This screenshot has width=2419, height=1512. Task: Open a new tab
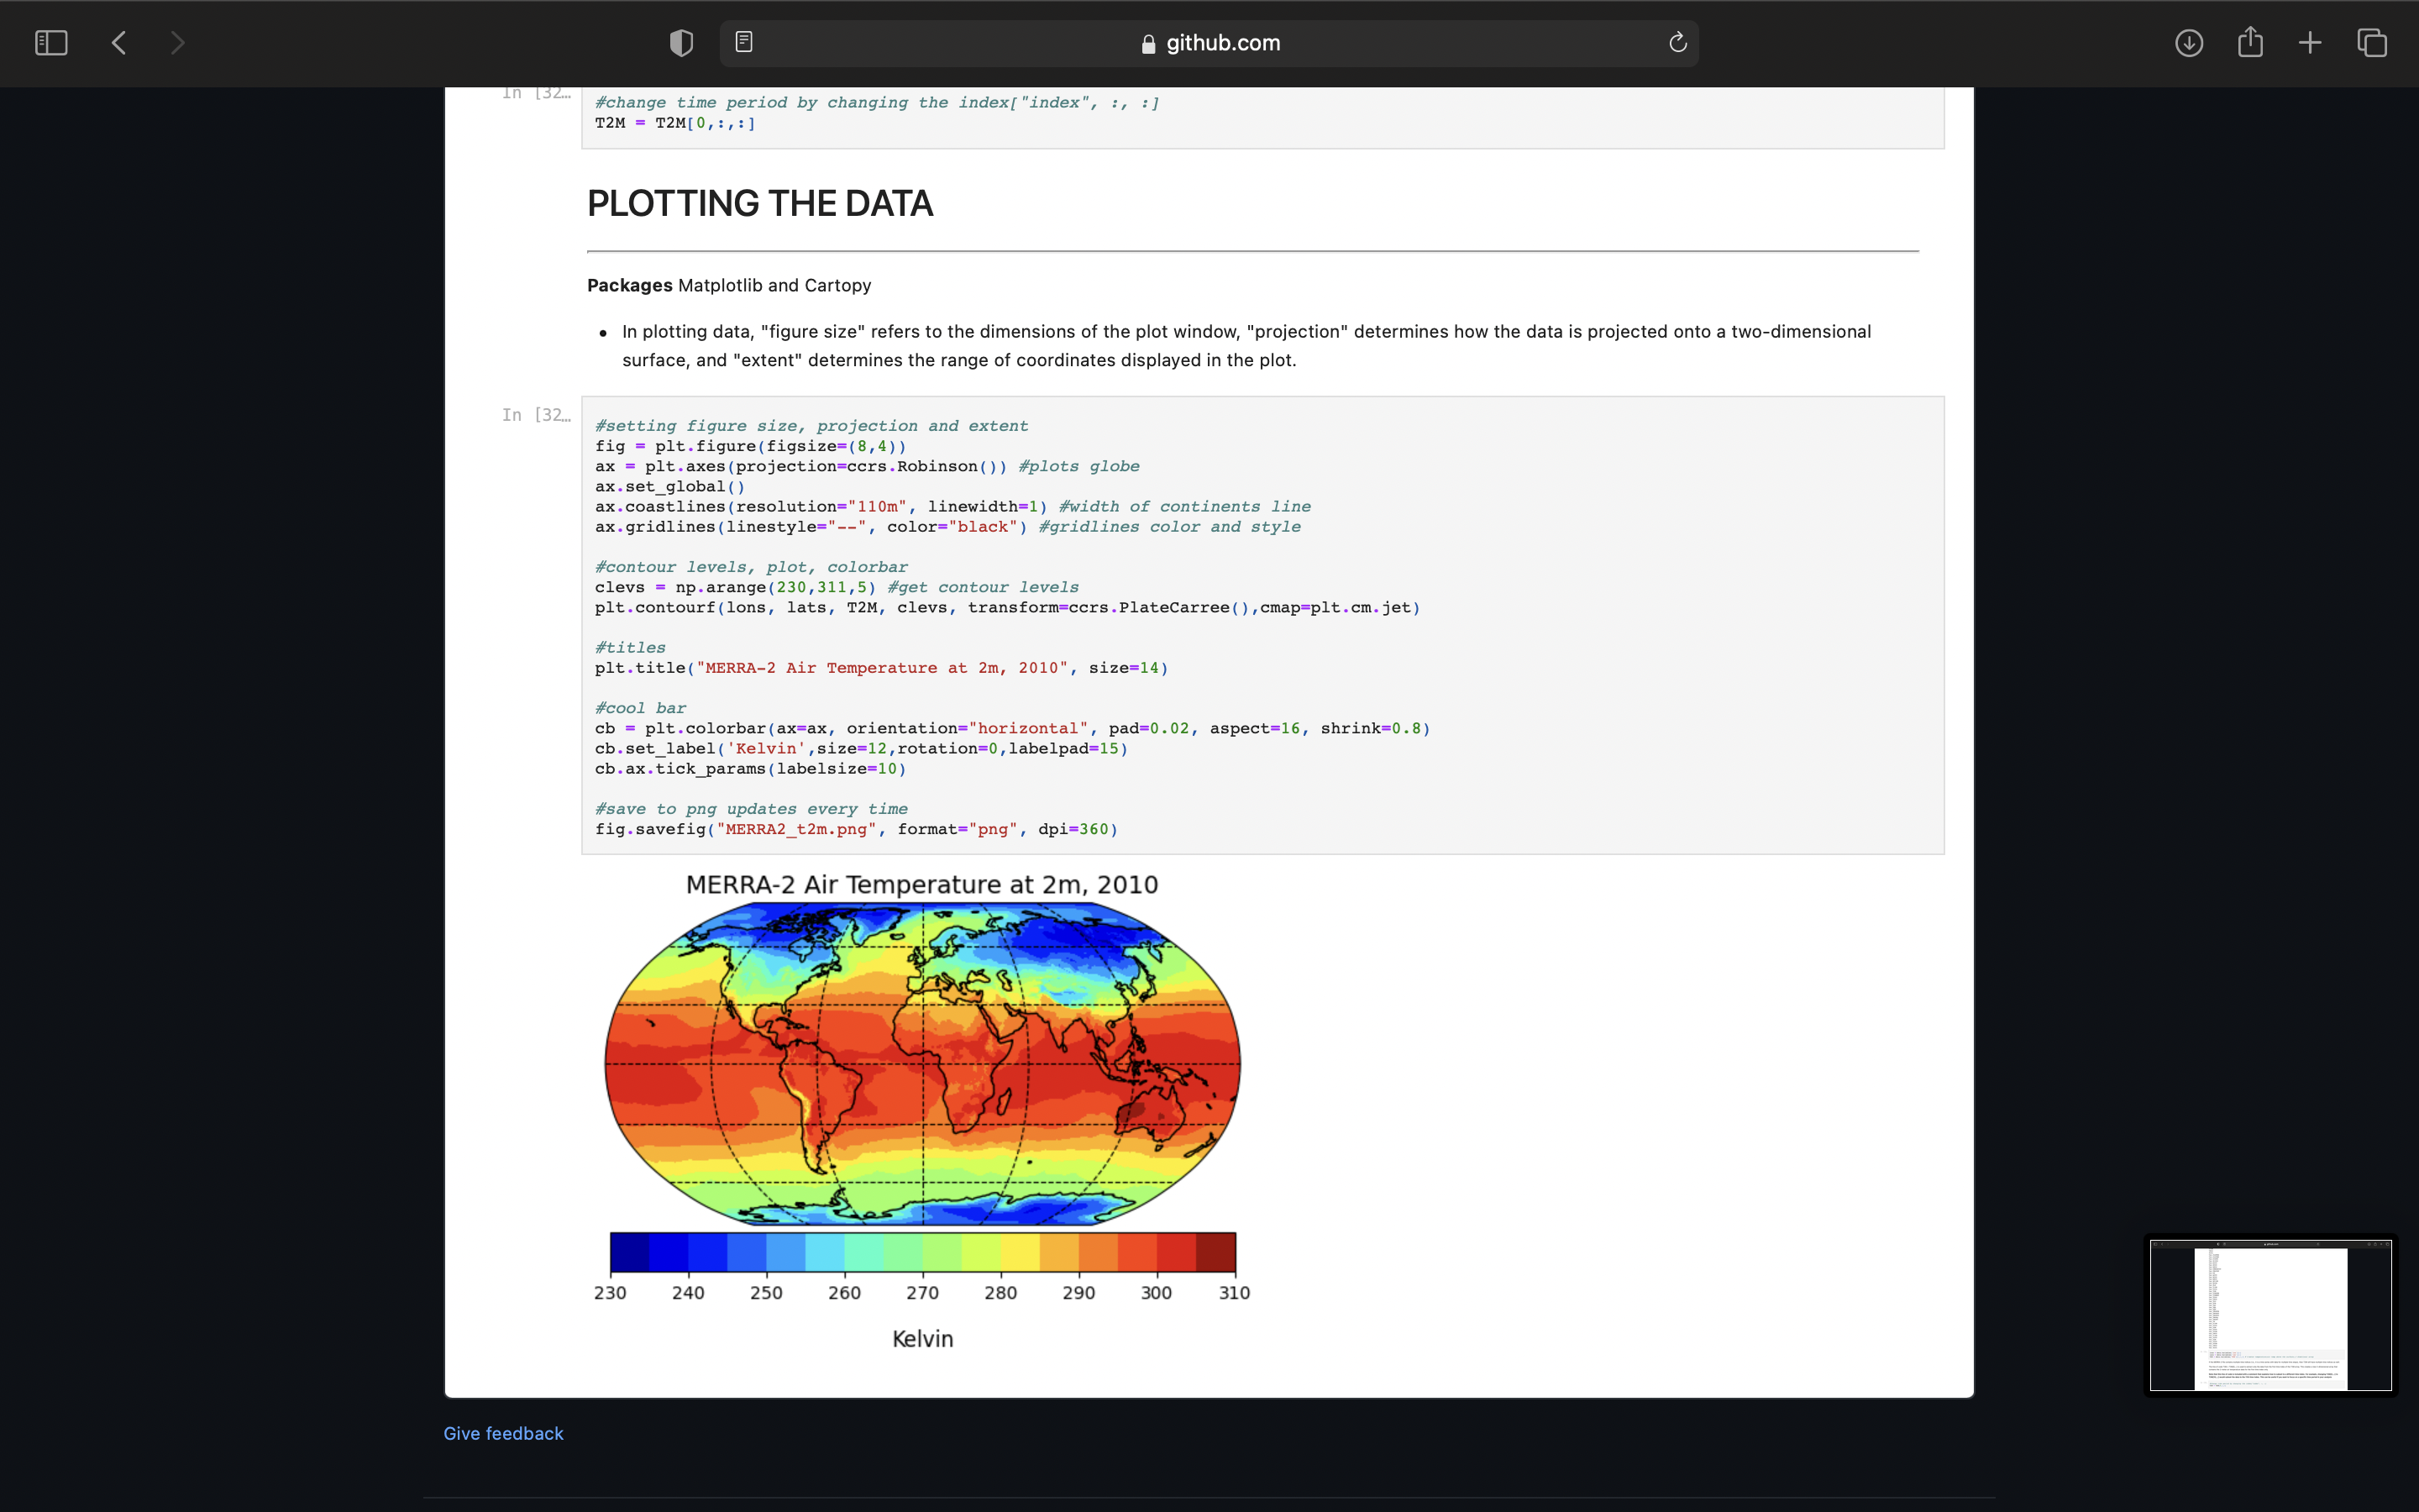click(x=2310, y=43)
